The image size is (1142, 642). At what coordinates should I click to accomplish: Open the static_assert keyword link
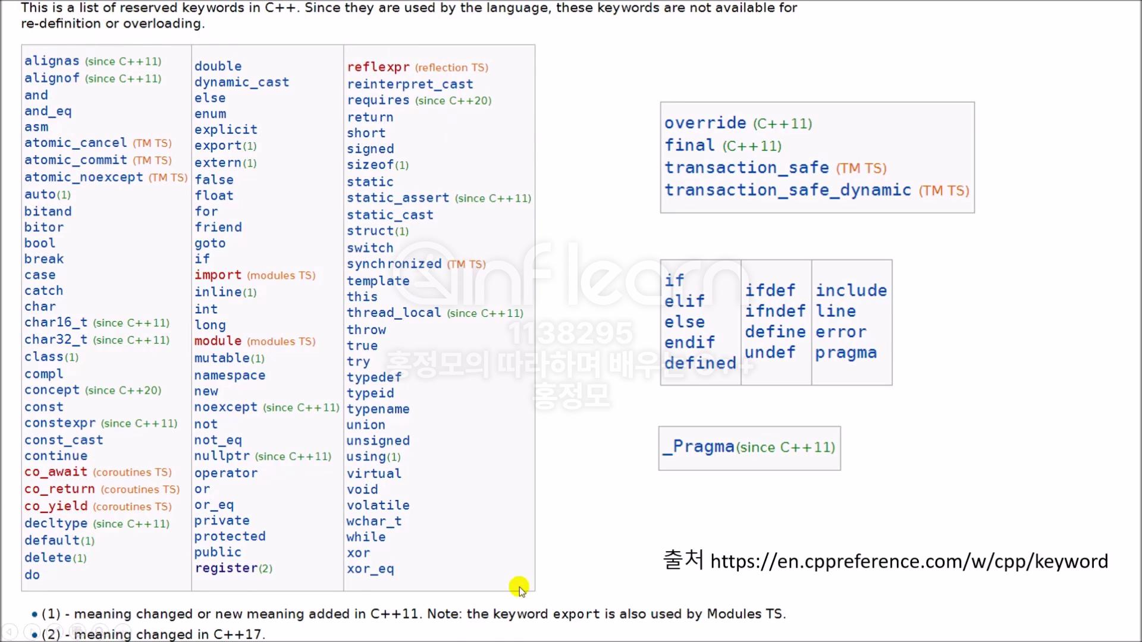398,198
